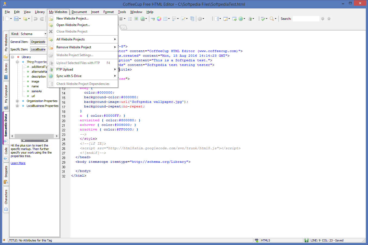Open the Learn More link
The width and height of the screenshot is (368, 245).
pyautogui.click(x=18, y=163)
